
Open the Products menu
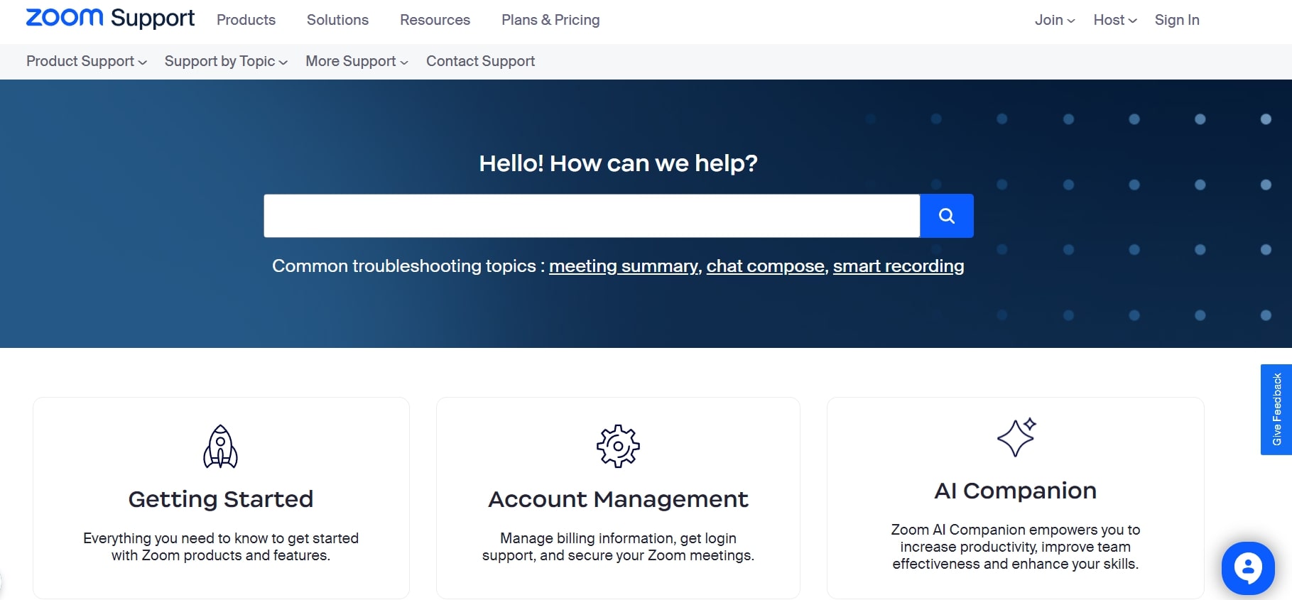[246, 20]
